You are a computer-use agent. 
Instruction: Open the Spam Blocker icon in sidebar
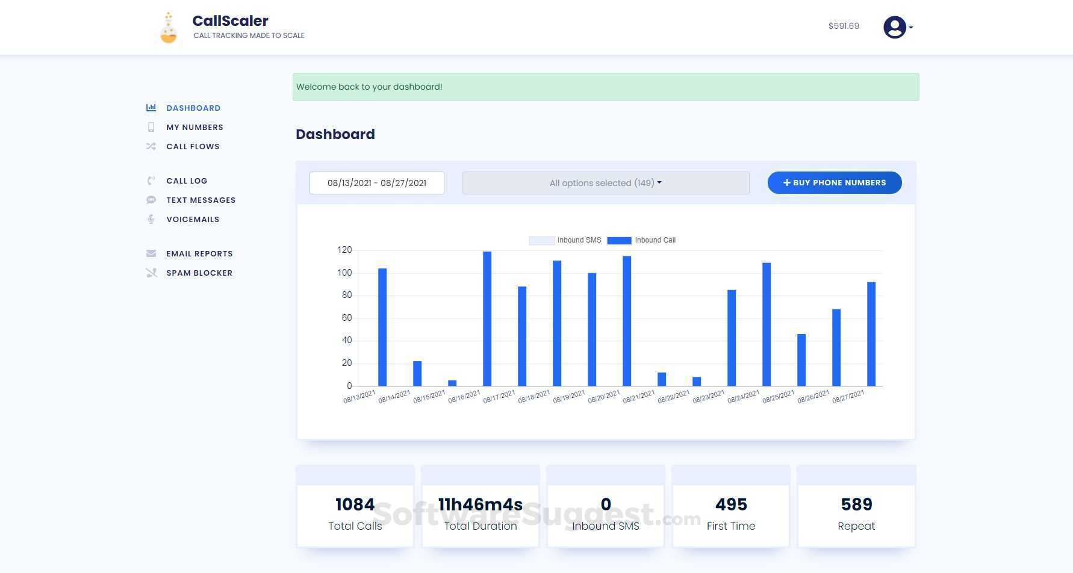[151, 273]
